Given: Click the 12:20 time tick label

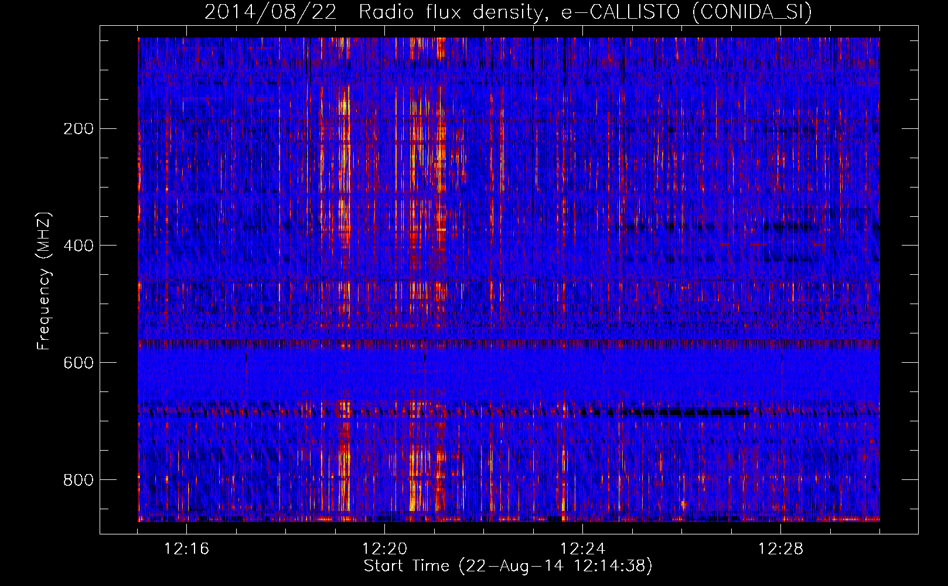Looking at the screenshot, I should 384,549.
